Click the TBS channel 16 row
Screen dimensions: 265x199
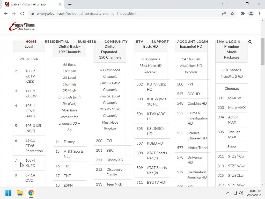[x=69, y=166]
